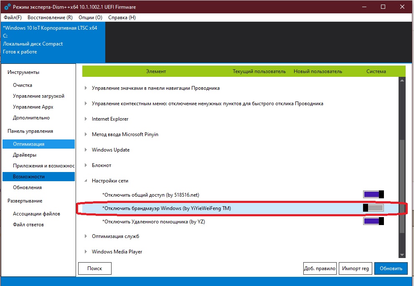
Task: Click the Поиск button
Action: 95,268
